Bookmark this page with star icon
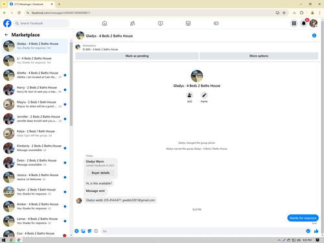324x243 pixels. click(x=284, y=13)
